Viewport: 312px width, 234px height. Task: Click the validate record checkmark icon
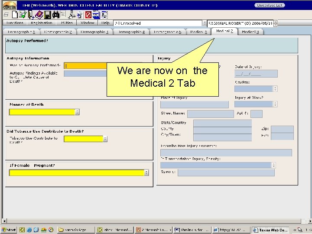point(23,15)
